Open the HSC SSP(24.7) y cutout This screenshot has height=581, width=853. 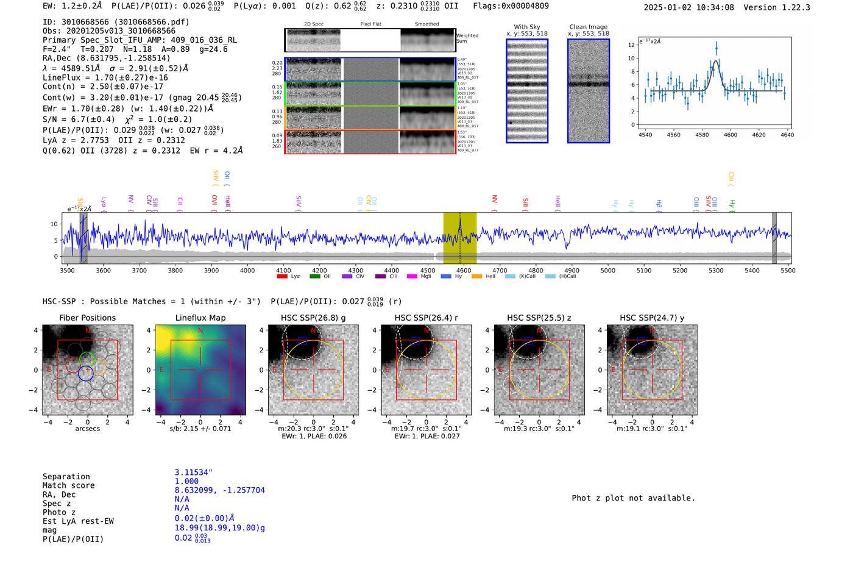(x=652, y=370)
